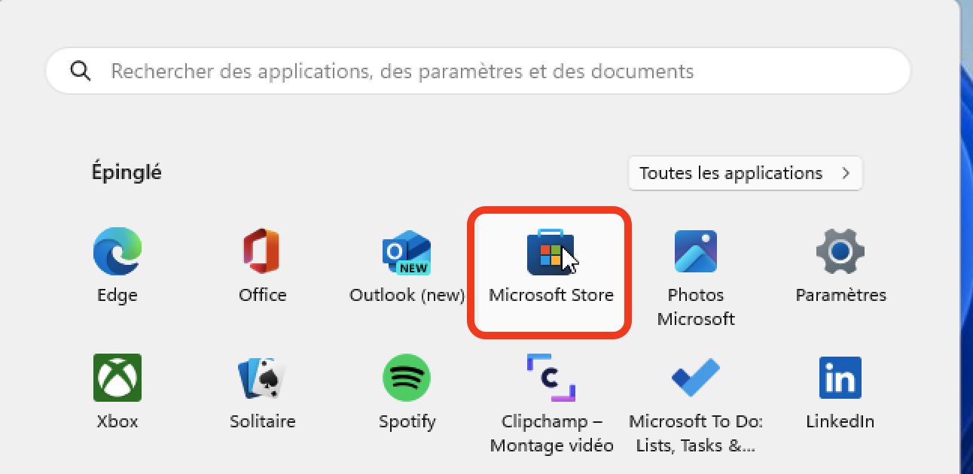Viewport: 973px width, 474px height.
Task: Launch Photos Microsoft app icon
Action: [x=695, y=251]
